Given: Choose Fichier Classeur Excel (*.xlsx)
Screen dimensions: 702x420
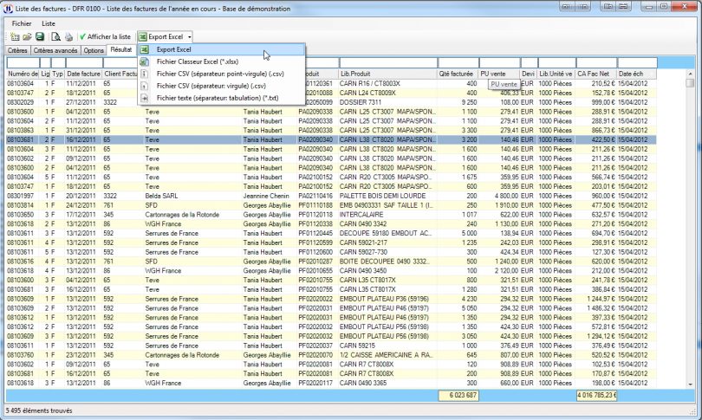Looking at the screenshot, I should click(x=222, y=61).
